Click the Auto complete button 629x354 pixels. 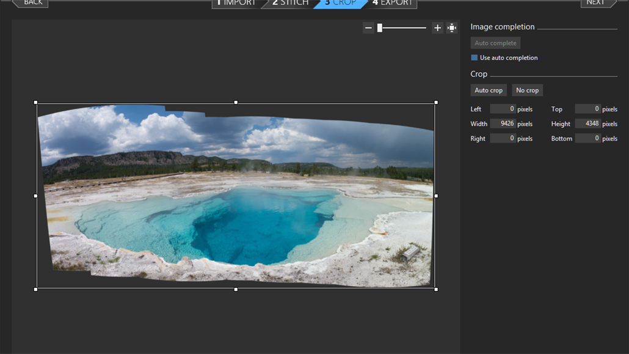[495, 42]
